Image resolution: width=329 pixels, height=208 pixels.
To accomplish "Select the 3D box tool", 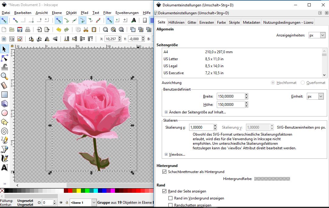I will click(x=4, y=104).
